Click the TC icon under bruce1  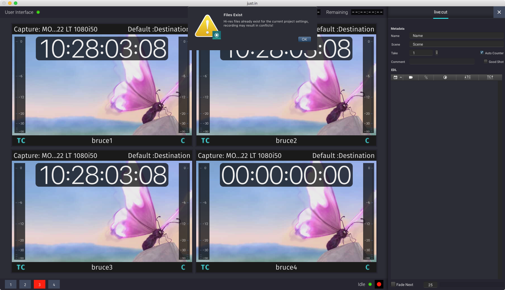tap(21, 141)
